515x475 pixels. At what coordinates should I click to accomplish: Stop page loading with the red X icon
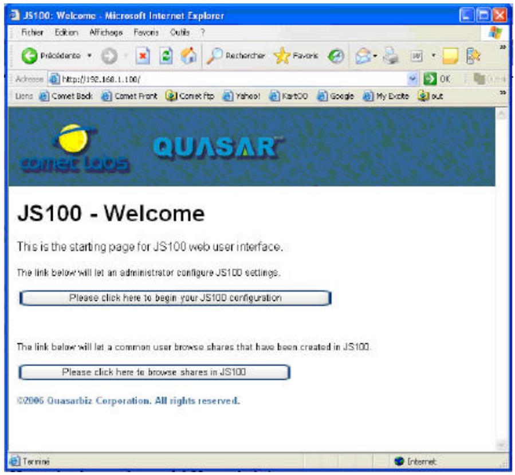(x=143, y=56)
